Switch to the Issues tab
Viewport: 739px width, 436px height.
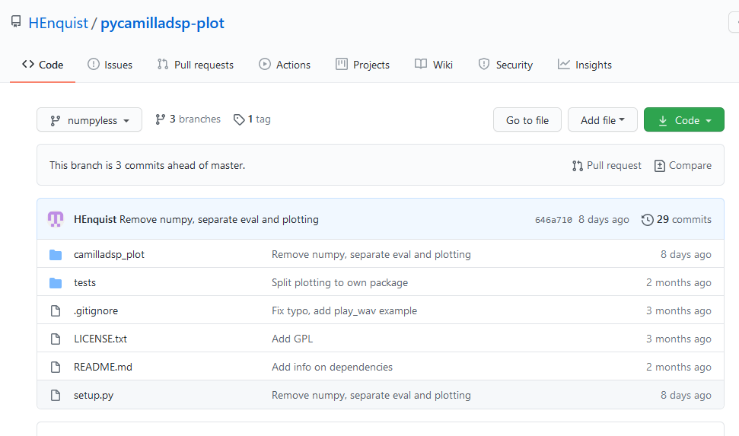(110, 65)
